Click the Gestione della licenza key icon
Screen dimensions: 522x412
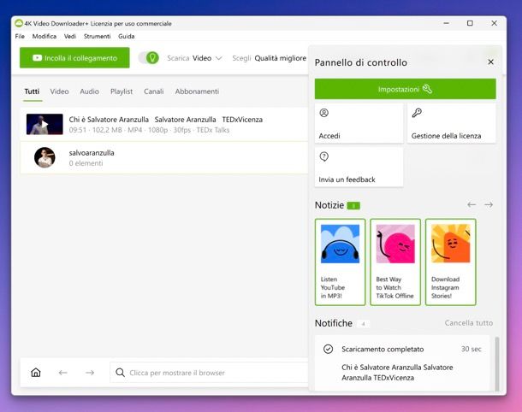(x=417, y=113)
